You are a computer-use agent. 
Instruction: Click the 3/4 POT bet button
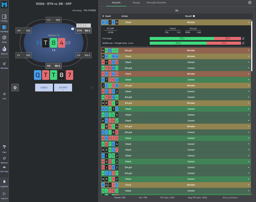(63, 88)
